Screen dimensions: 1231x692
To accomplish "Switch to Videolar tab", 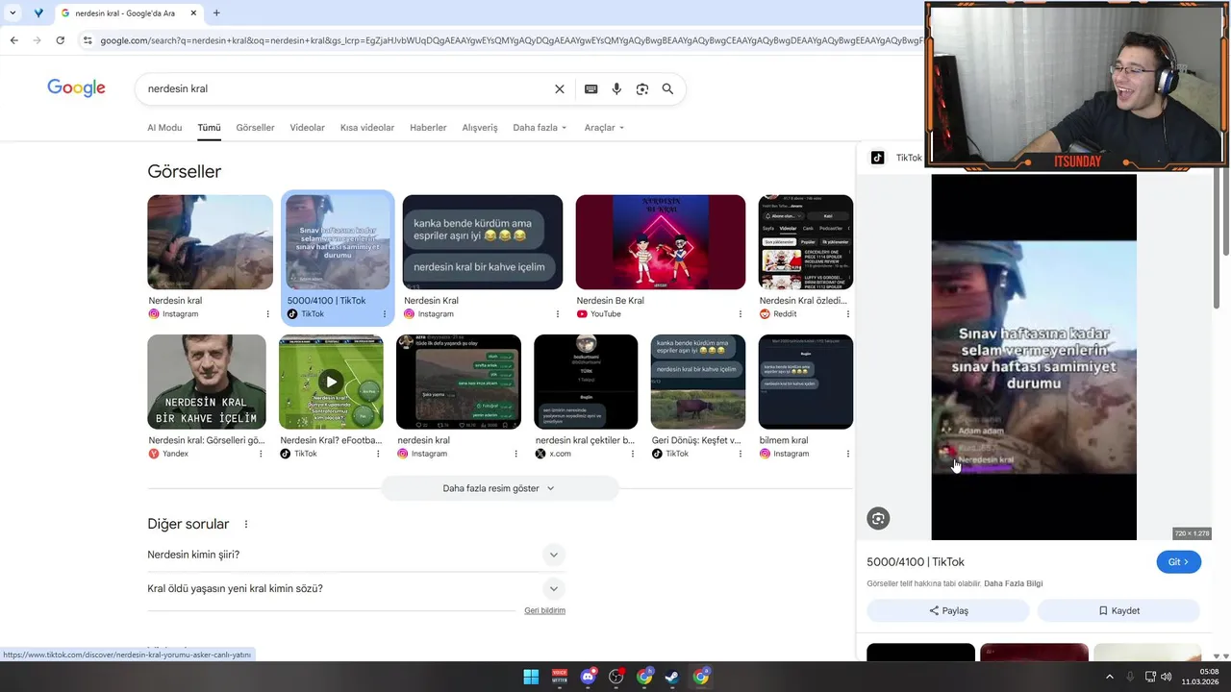I will 307,128.
